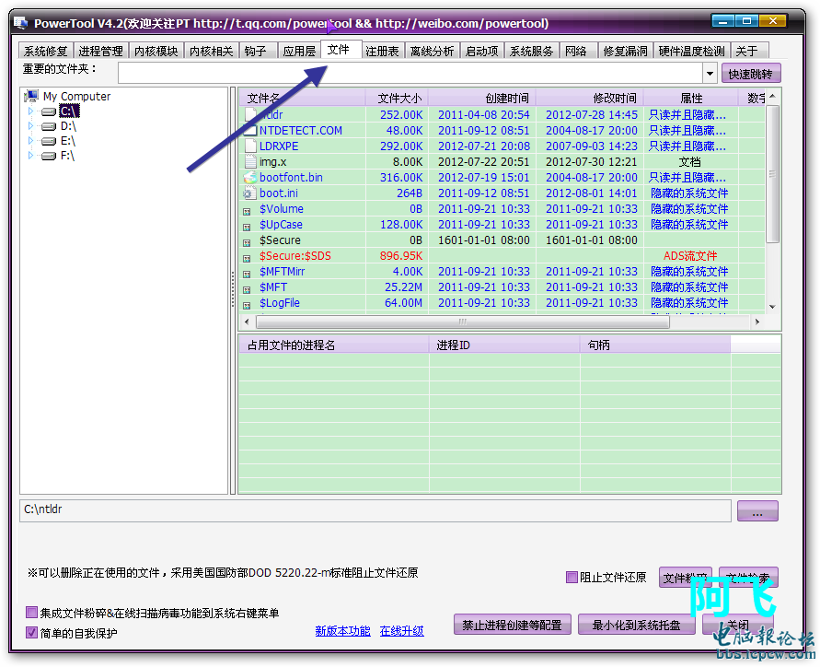Image resolution: width=820 pixels, height=667 pixels.
Task: Click file list scroll down arrow
Action: (x=772, y=307)
